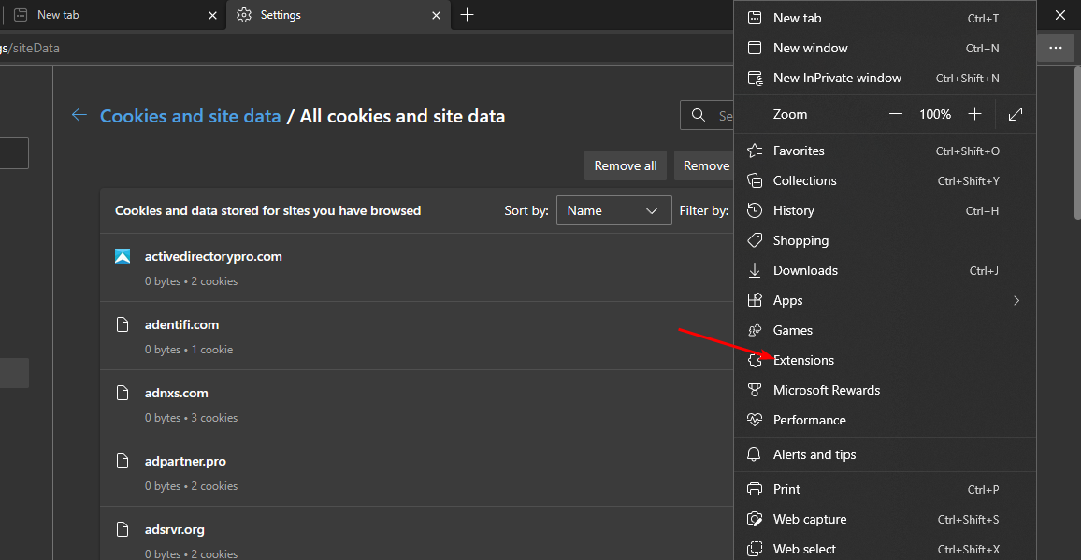Open the Cookies and site data link
Screen dimensions: 1081x560
[191, 116]
